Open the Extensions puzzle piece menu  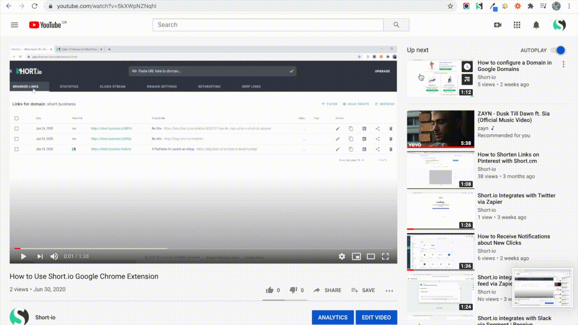531,6
